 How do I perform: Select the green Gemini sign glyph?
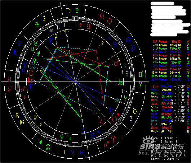coord(141,75)
